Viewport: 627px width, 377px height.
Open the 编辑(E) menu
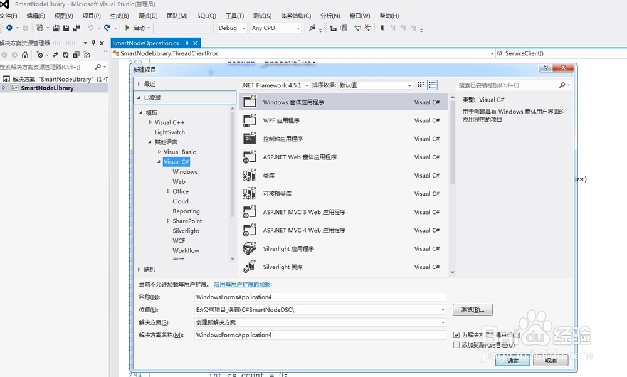(x=36, y=16)
